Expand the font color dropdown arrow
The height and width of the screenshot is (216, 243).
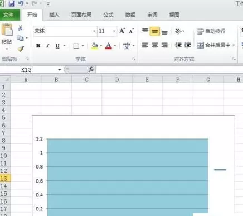click(115, 46)
